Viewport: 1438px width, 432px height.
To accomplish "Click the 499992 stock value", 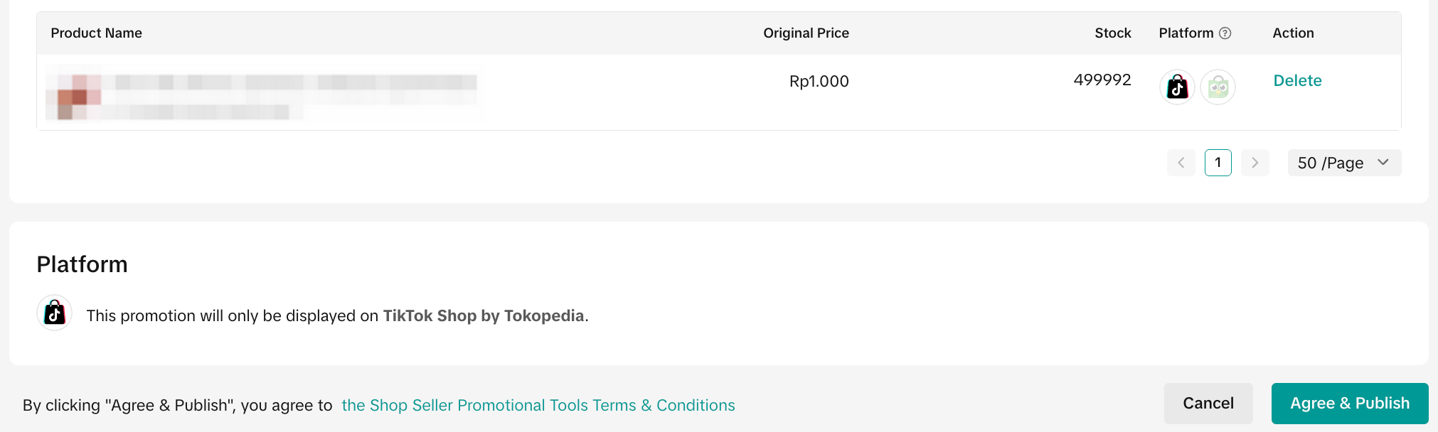I will pos(1102,80).
